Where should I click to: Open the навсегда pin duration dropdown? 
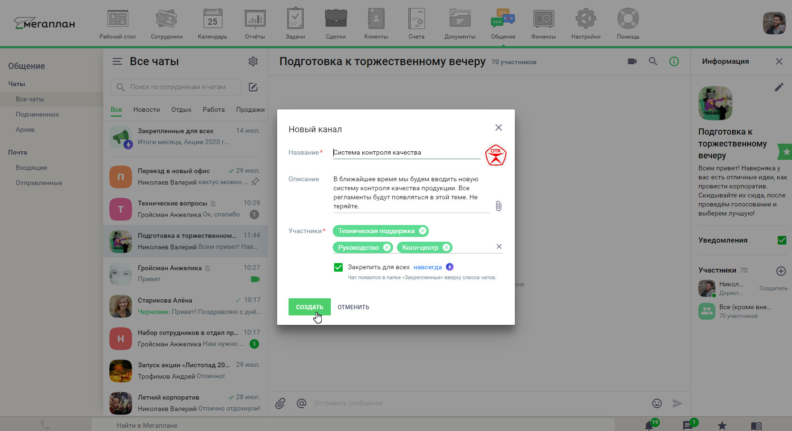428,267
